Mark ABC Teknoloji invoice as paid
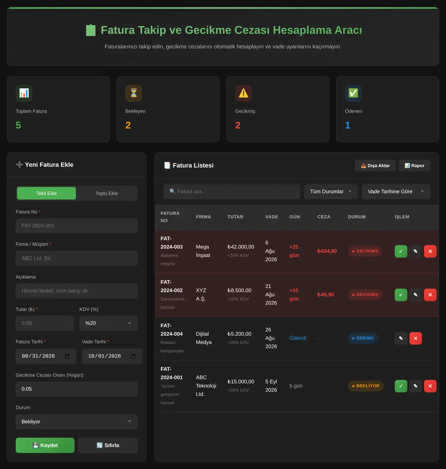The height and width of the screenshot is (469, 446). [x=401, y=386]
